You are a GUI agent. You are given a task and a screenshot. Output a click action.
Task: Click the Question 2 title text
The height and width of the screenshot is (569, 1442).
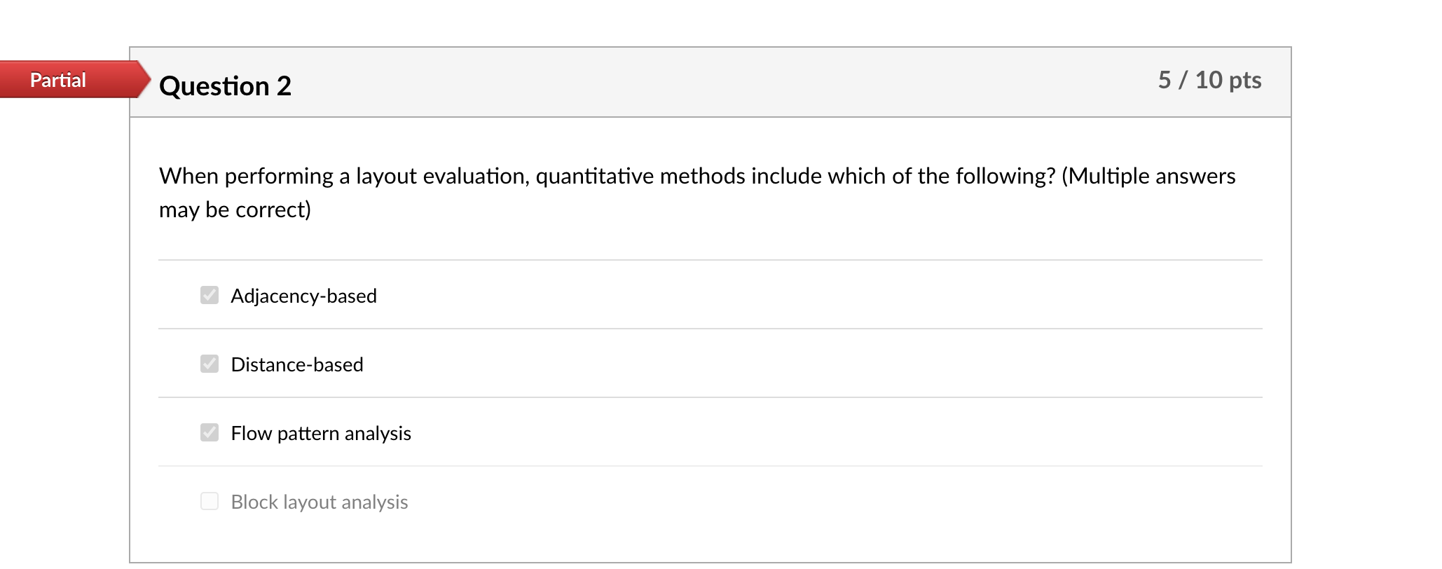tap(226, 85)
